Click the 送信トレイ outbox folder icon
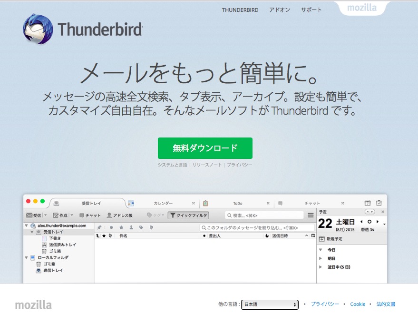Viewport: 418px width, 324px height. [x=39, y=270]
